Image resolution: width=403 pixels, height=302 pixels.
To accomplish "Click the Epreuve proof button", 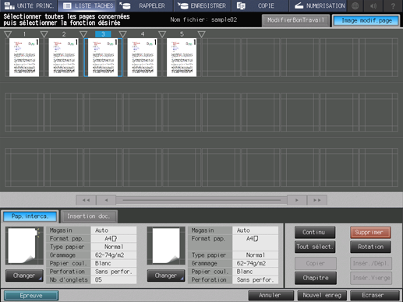I will click(31, 296).
